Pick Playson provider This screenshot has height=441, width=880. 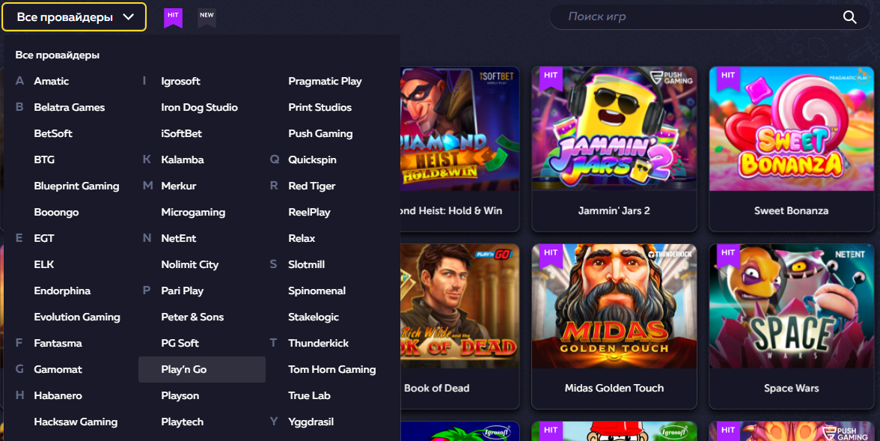(180, 395)
